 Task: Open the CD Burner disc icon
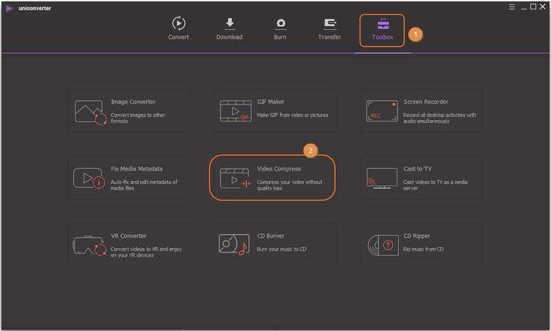(x=234, y=245)
